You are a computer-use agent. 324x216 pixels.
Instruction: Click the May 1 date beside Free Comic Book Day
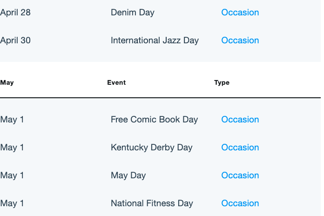coord(12,120)
